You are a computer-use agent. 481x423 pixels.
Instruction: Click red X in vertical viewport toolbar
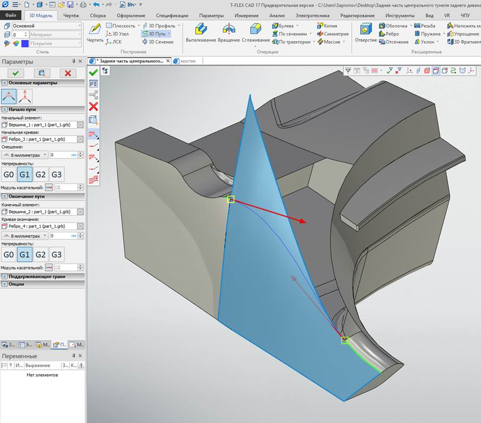94,107
